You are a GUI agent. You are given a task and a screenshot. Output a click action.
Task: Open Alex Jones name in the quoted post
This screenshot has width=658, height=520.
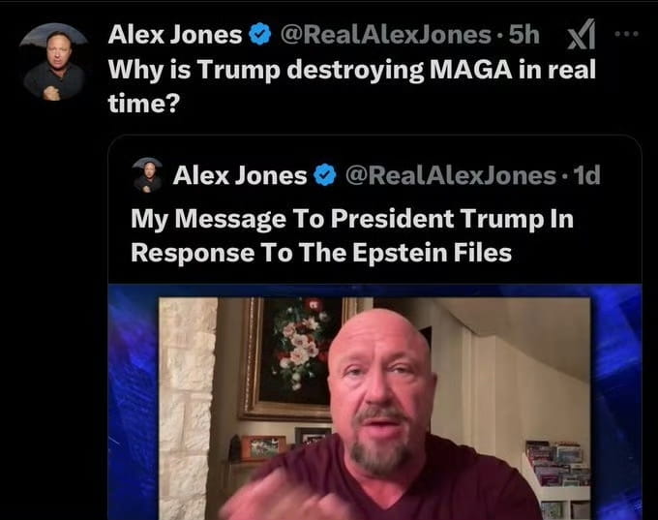(240, 175)
